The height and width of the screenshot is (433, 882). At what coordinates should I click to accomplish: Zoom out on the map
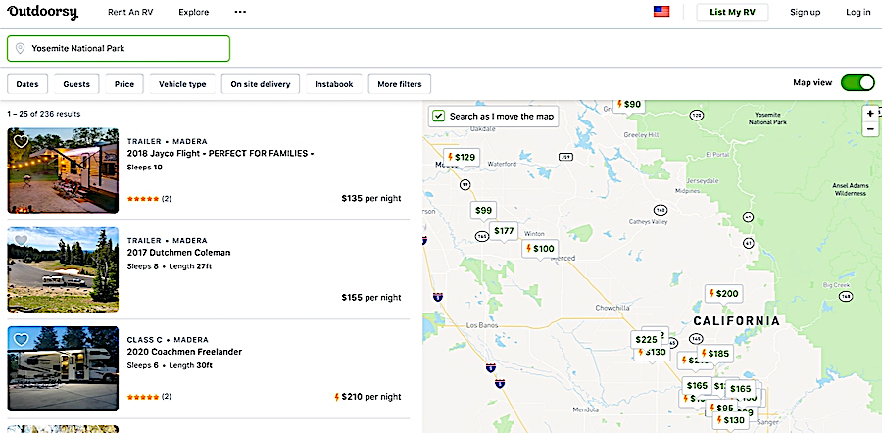[x=870, y=129]
